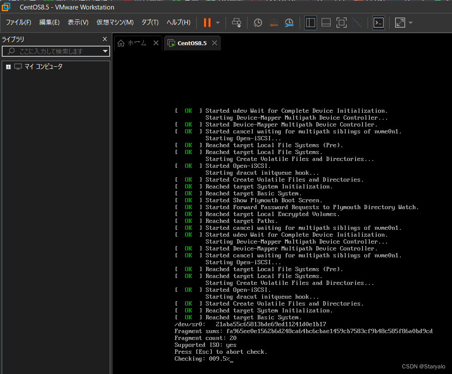This screenshot has height=374, width=452.
Task: Click the 'Press [Esc] to abort check.' line
Action: tap(221, 352)
